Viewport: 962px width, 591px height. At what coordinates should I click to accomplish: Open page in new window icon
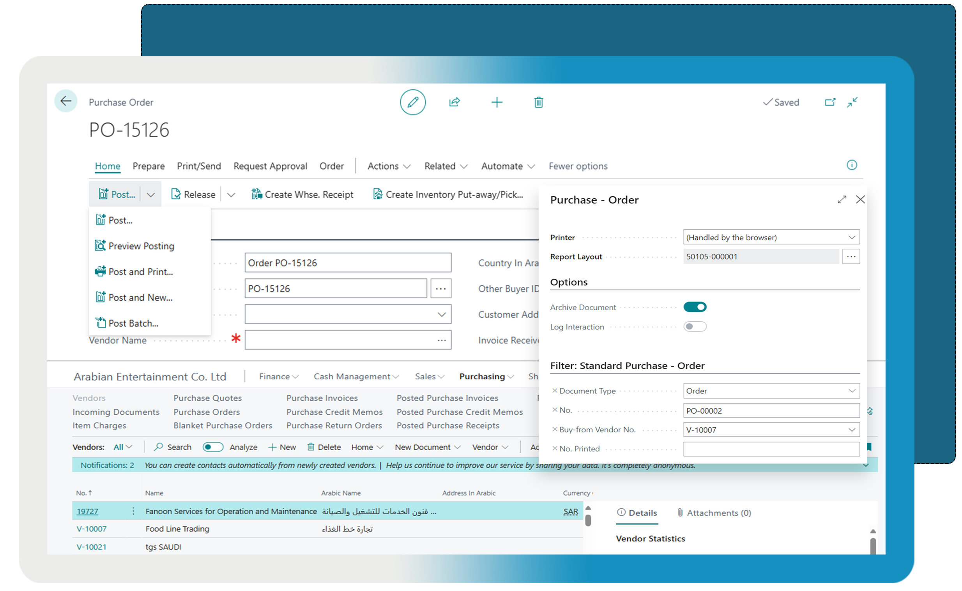coord(829,103)
